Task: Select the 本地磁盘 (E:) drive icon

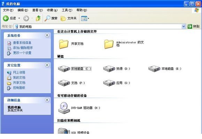Action: (x=154, y=68)
